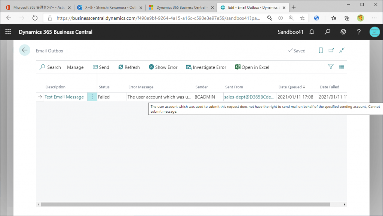Close the Microsoft 365 admin center tab
The height and width of the screenshot is (216, 383).
point(69,7)
